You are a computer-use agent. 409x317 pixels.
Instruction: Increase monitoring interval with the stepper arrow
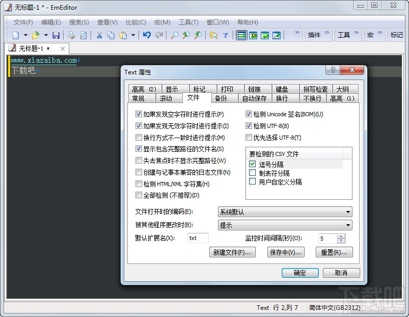pyautogui.click(x=341, y=236)
